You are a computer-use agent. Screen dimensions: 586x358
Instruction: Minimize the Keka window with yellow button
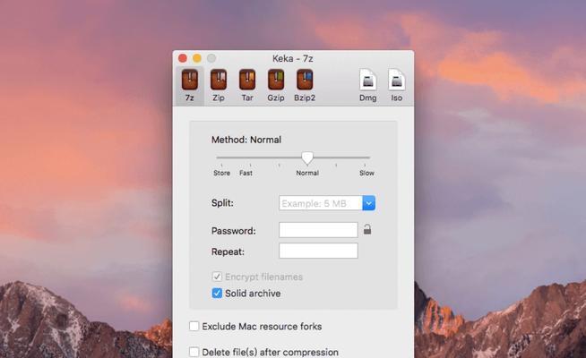pyautogui.click(x=197, y=58)
